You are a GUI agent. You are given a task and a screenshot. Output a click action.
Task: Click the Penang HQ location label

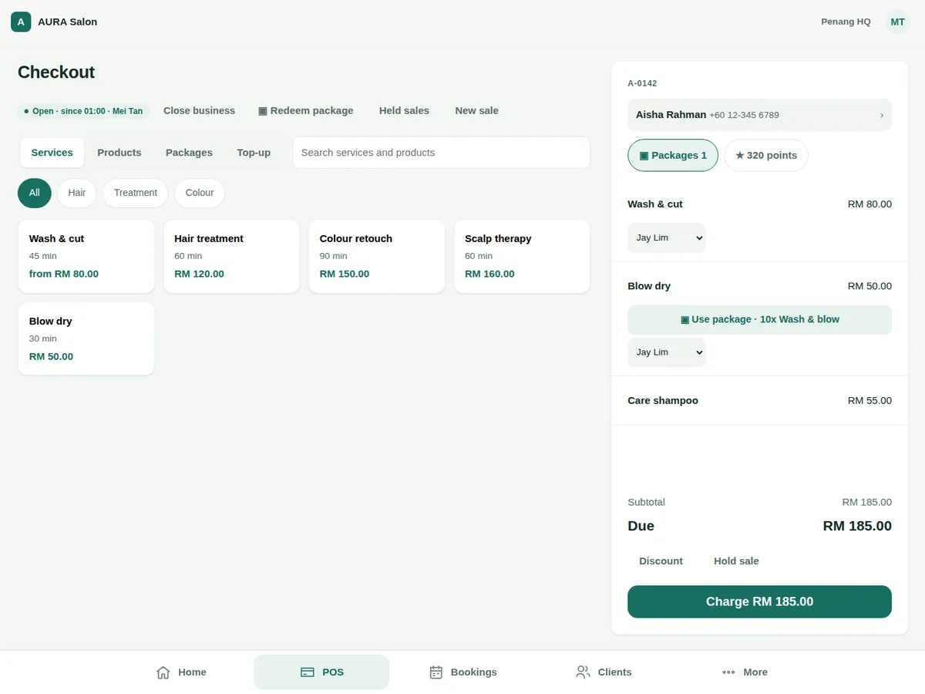[846, 22]
